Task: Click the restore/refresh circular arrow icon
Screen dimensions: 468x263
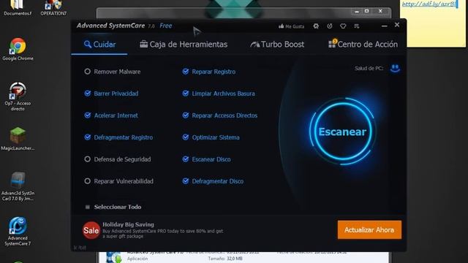Action: click(330, 26)
